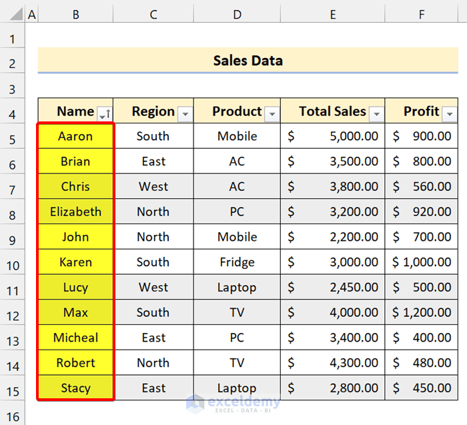Open the Product column filter dropdown
The height and width of the screenshot is (425, 467).
coord(272,115)
